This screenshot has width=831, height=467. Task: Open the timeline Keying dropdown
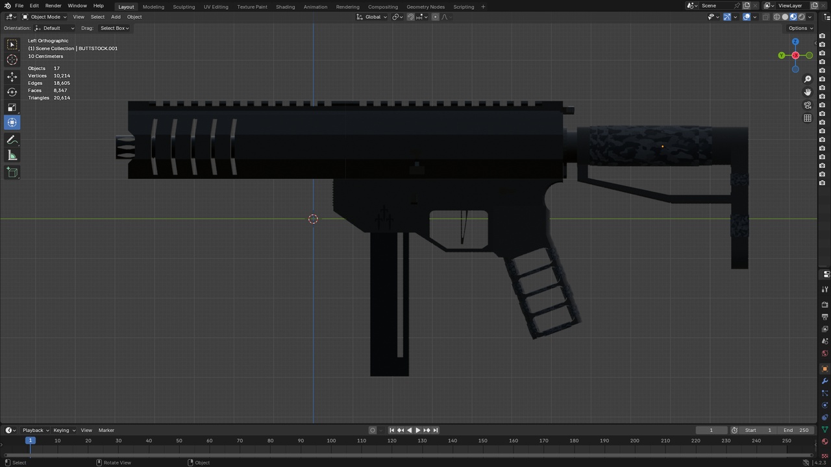(64, 430)
